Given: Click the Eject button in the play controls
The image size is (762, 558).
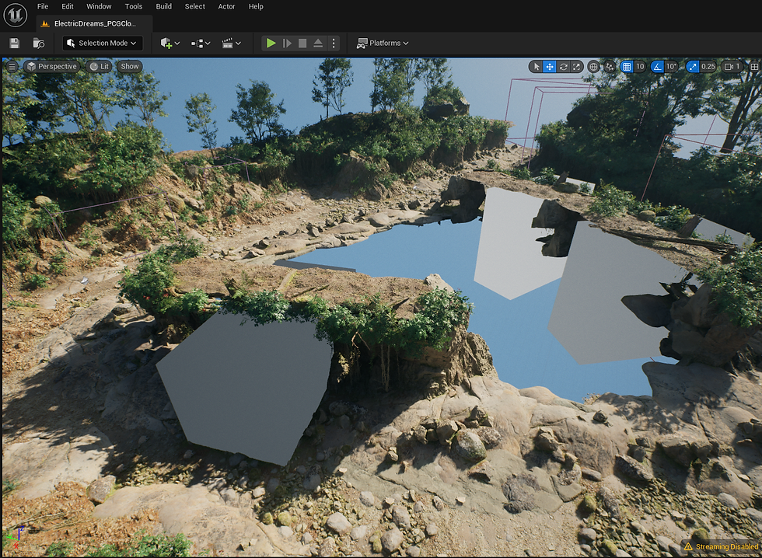Looking at the screenshot, I should pyautogui.click(x=318, y=44).
